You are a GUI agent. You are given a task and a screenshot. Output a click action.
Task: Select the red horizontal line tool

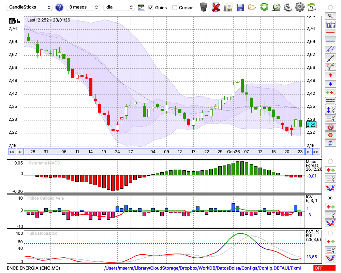pos(330,33)
